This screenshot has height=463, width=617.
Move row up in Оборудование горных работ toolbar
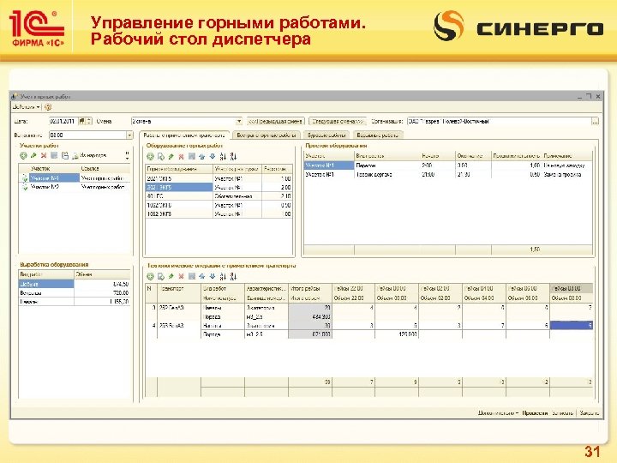pos(202,156)
